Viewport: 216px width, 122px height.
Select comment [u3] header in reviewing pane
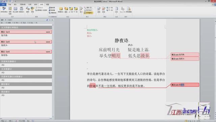[x=26, y=52]
